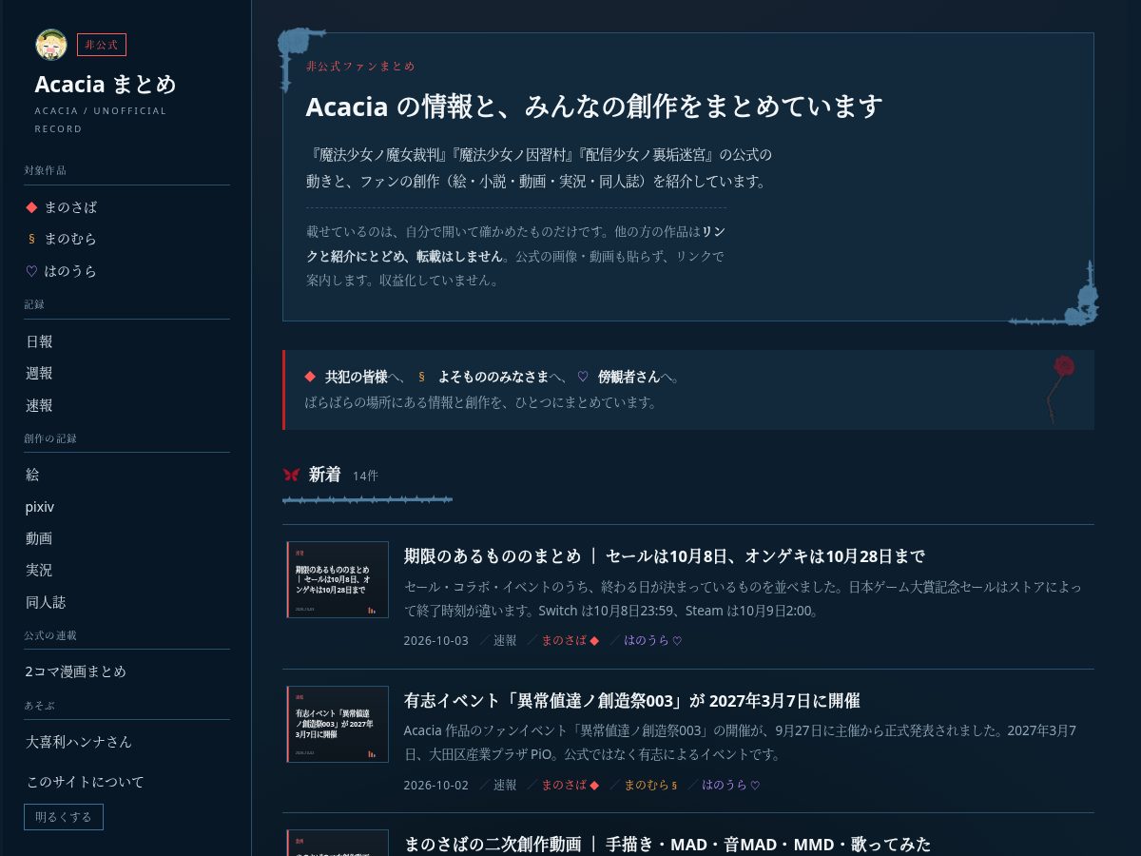Open thumbnail of まのさばの二次創作動画 article
This screenshot has height=856, width=1141.
coord(338,843)
